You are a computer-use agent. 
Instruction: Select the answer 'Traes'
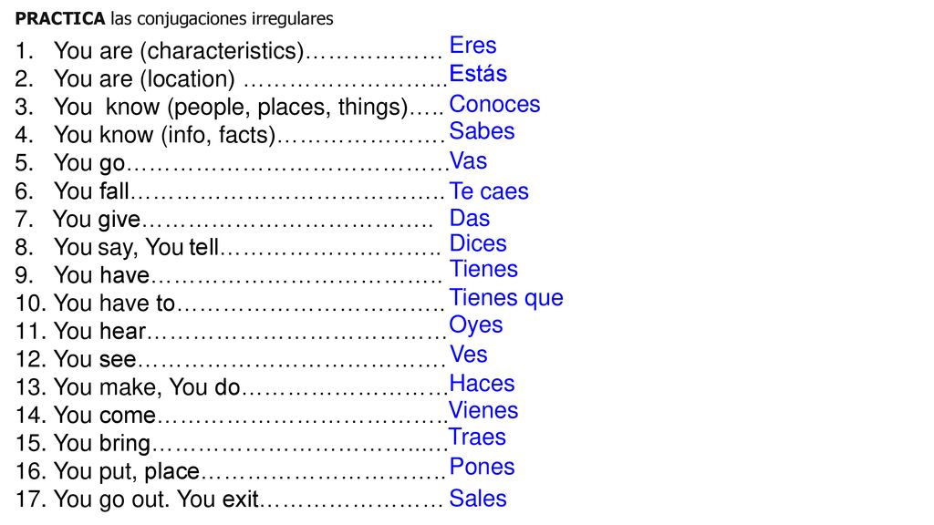(x=478, y=437)
